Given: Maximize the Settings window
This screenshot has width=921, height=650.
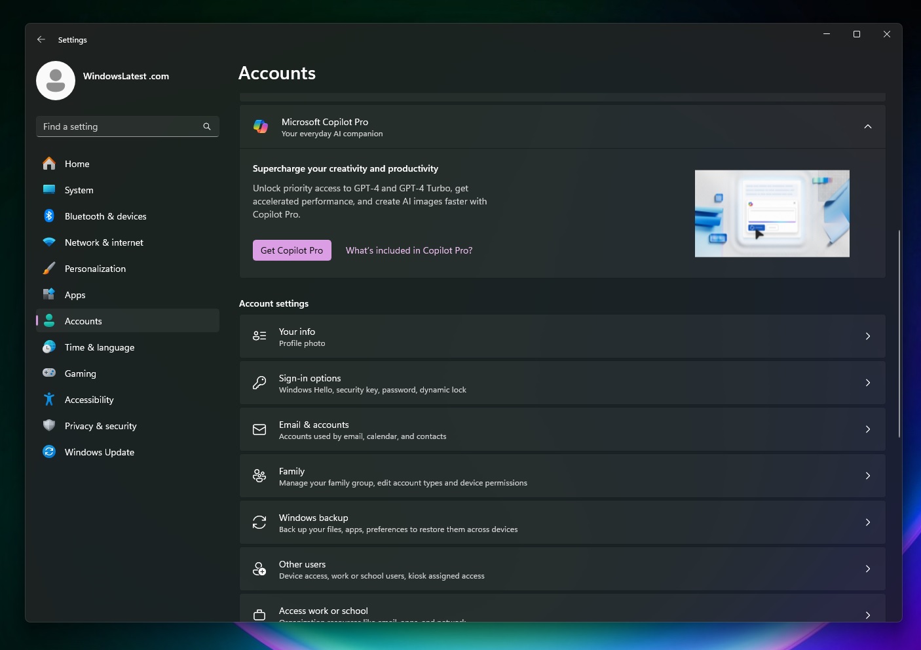Looking at the screenshot, I should coord(857,34).
